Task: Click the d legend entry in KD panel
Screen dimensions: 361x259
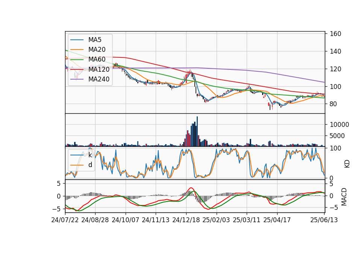Action: [x=90, y=165]
